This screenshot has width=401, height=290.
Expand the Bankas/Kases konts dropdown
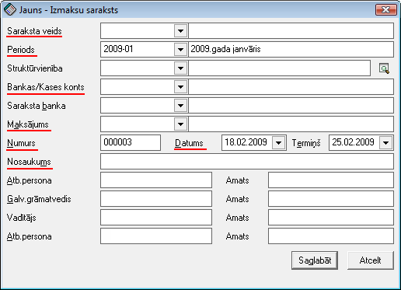180,87
